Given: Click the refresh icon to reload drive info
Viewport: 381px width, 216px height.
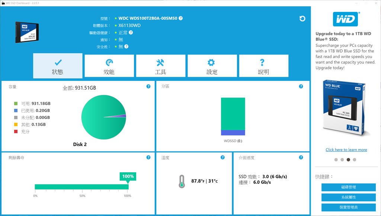Looking at the screenshot, I should click(302, 19).
